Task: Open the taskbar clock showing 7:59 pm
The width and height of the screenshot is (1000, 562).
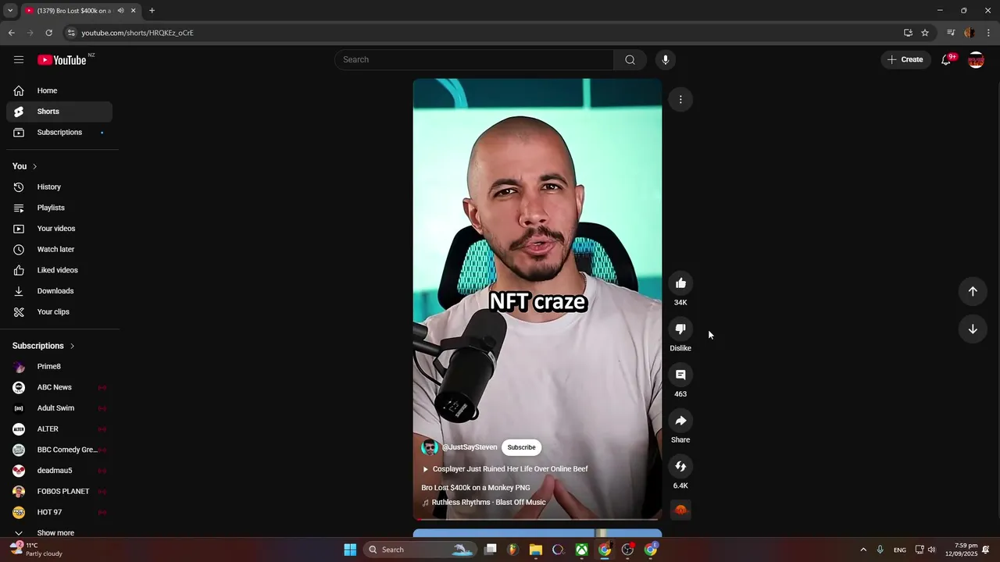Action: click(x=961, y=550)
